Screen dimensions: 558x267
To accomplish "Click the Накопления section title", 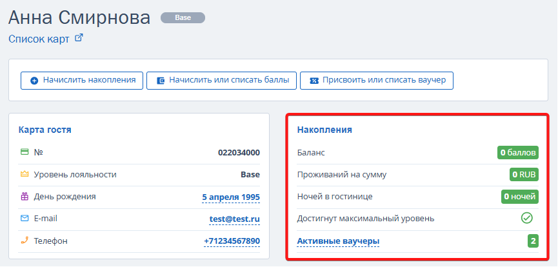I will [324, 130].
